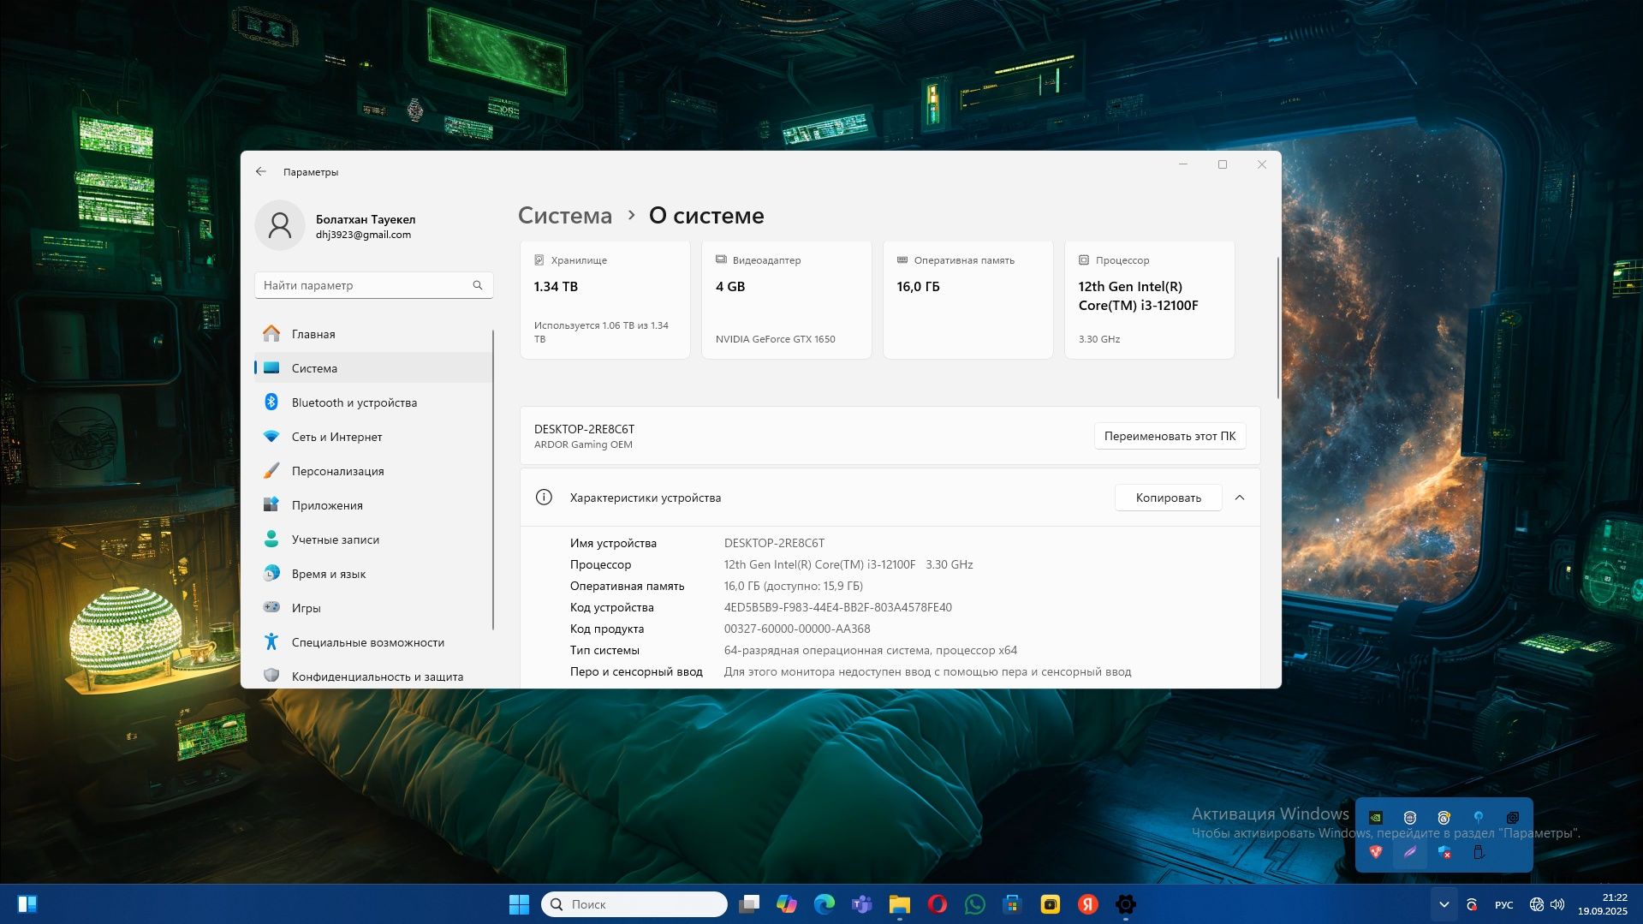Open Конфиденциальность и защита settings

coord(373,676)
